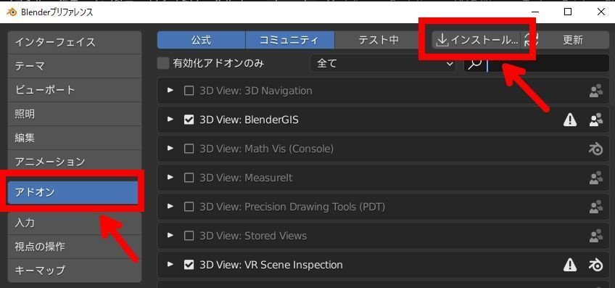Expand Precision Drawing Tools details
This screenshot has width=615, height=288.
(x=170, y=206)
